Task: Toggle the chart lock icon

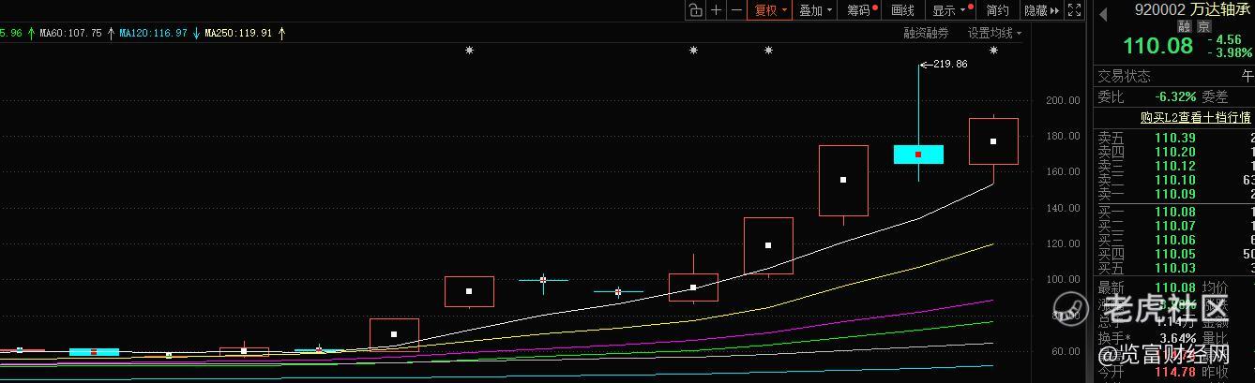Action: pos(695,10)
